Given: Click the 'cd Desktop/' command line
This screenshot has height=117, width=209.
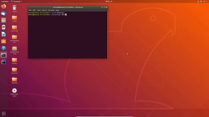Looking at the screenshot, I should coord(46,13).
